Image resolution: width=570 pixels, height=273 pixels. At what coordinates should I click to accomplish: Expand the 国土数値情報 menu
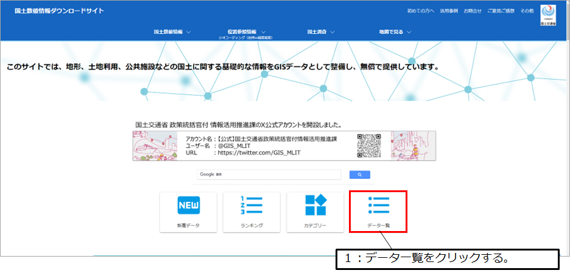point(172,32)
